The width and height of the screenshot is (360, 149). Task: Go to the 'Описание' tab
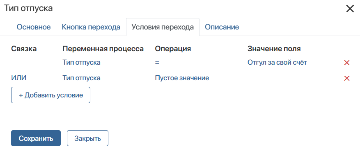222,27
